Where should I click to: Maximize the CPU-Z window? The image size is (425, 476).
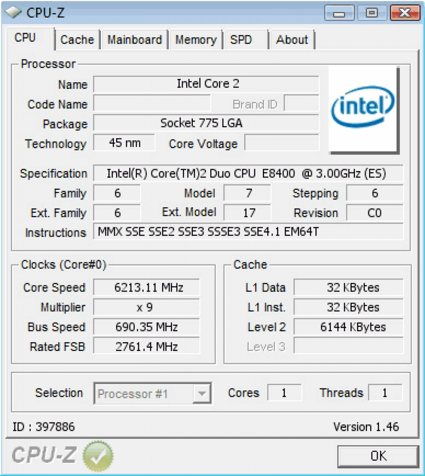coord(372,13)
